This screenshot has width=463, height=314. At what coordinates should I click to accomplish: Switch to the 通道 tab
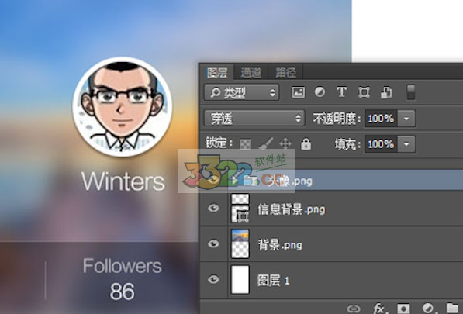point(251,73)
